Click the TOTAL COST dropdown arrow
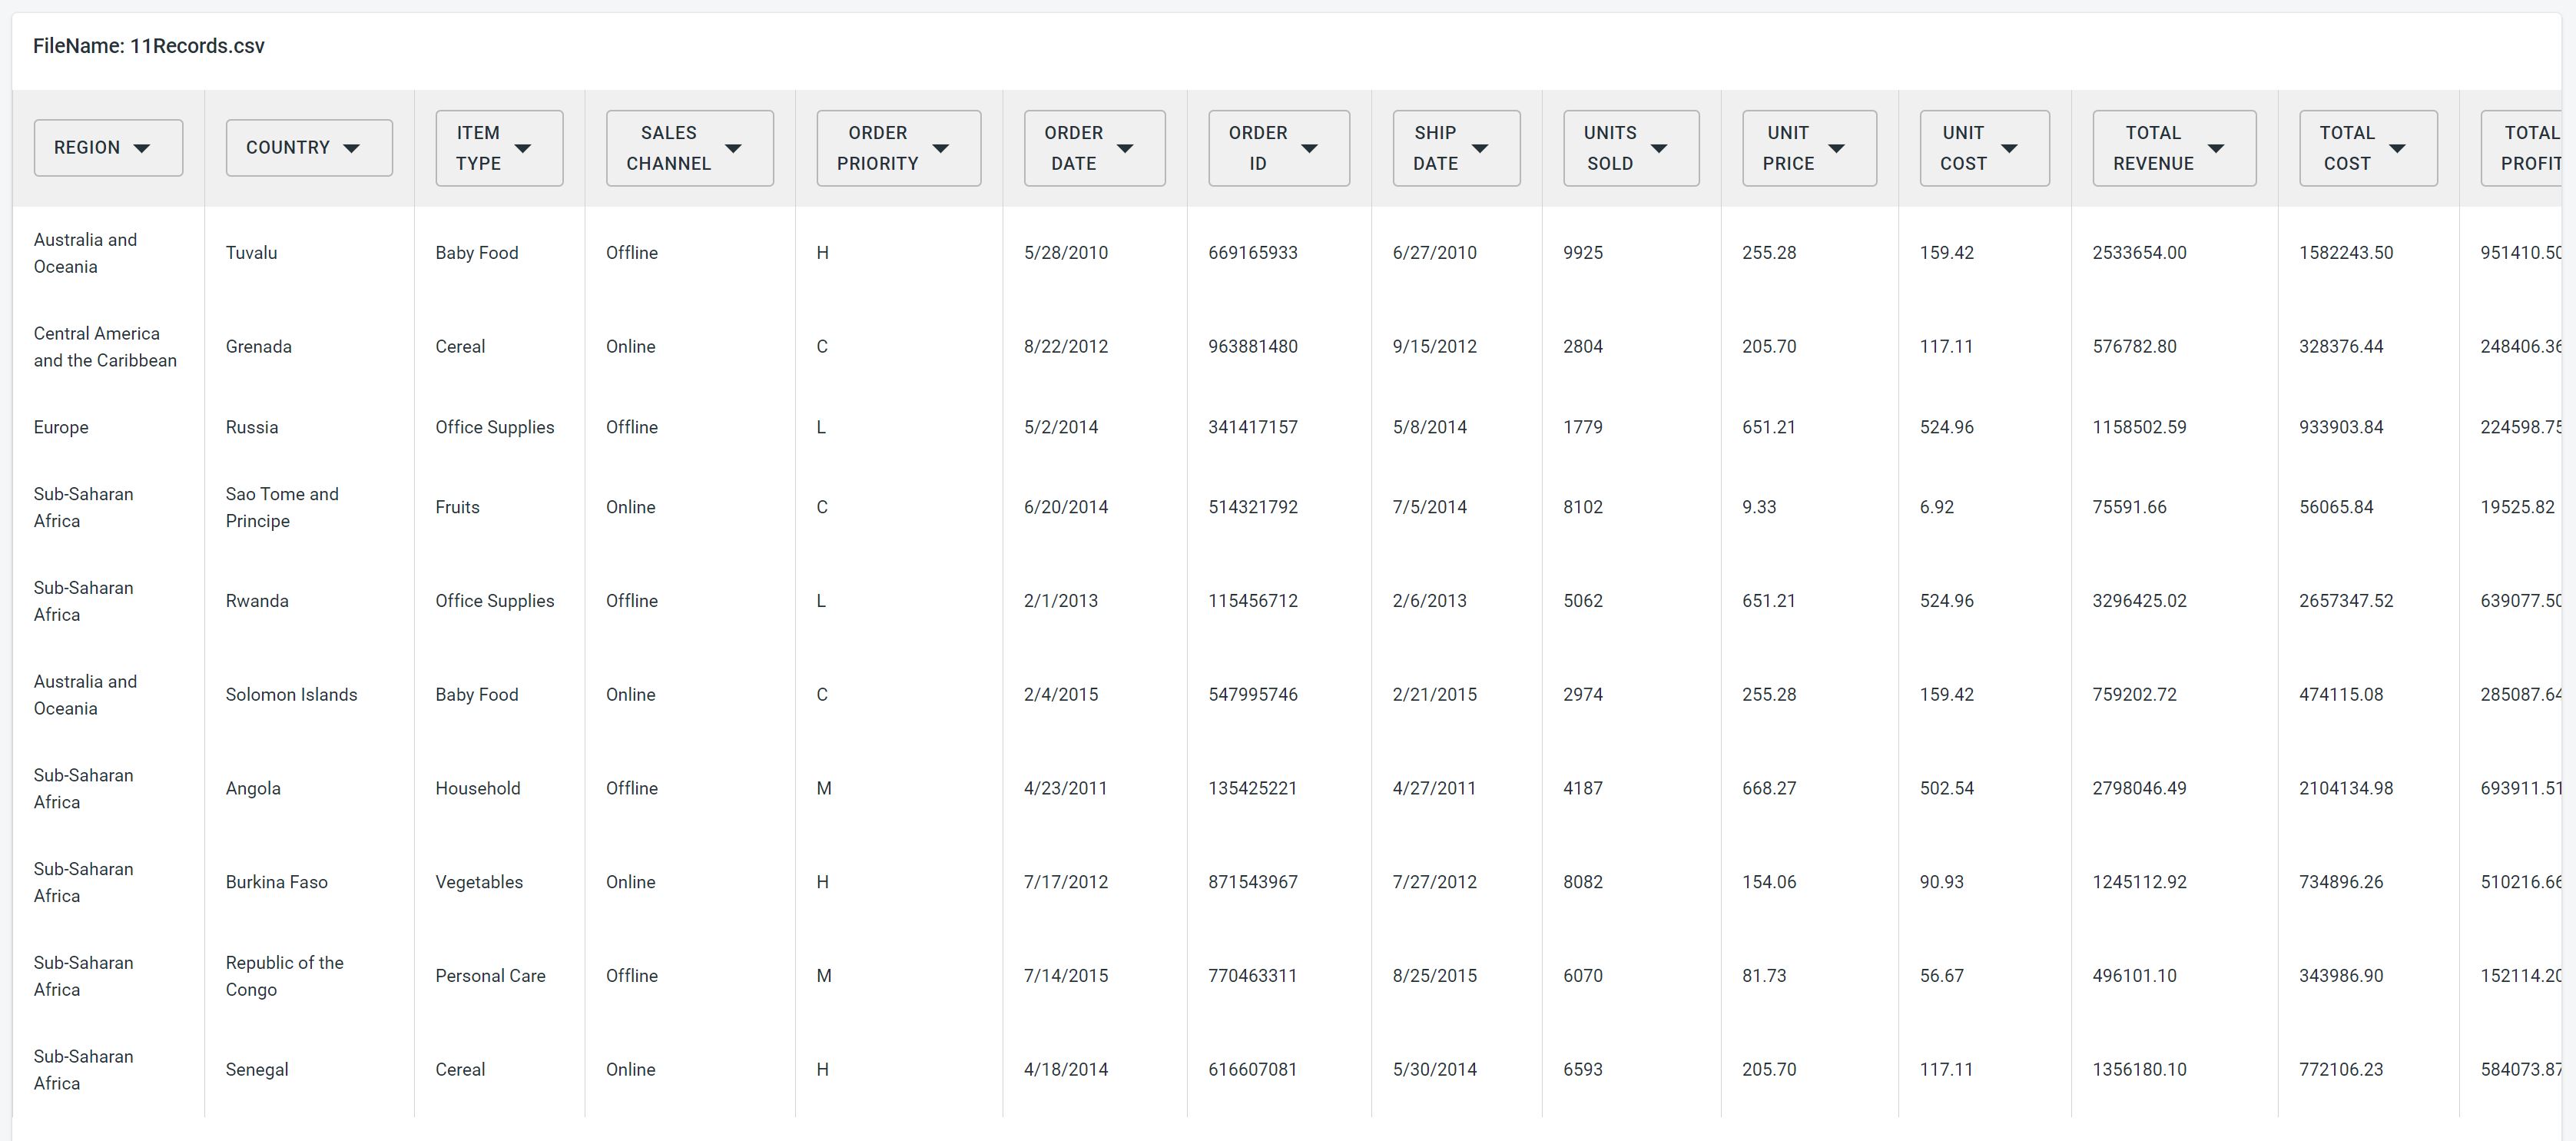The width and height of the screenshot is (2576, 1141). click(2397, 149)
